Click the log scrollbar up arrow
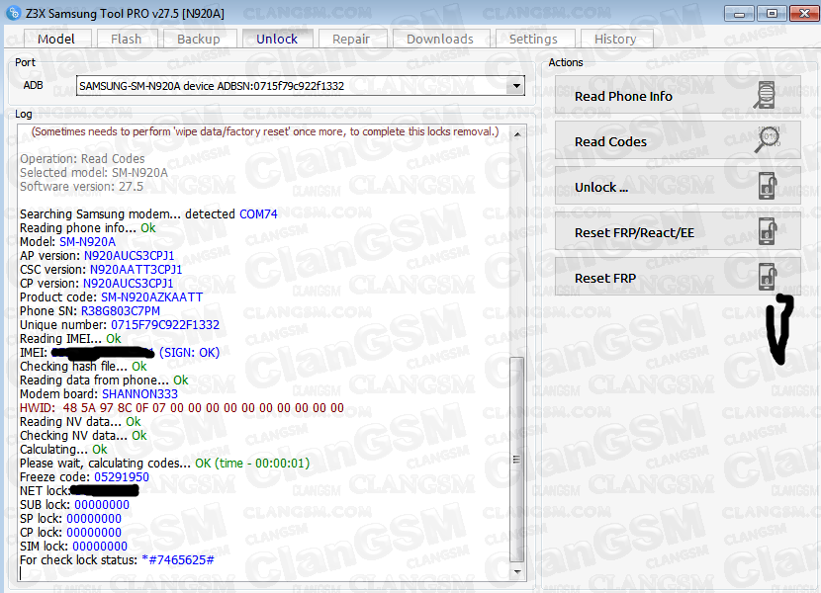The height and width of the screenshot is (593, 821). pyautogui.click(x=517, y=134)
